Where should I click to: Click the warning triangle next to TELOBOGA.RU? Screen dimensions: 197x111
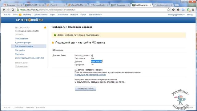(x=45, y=27)
